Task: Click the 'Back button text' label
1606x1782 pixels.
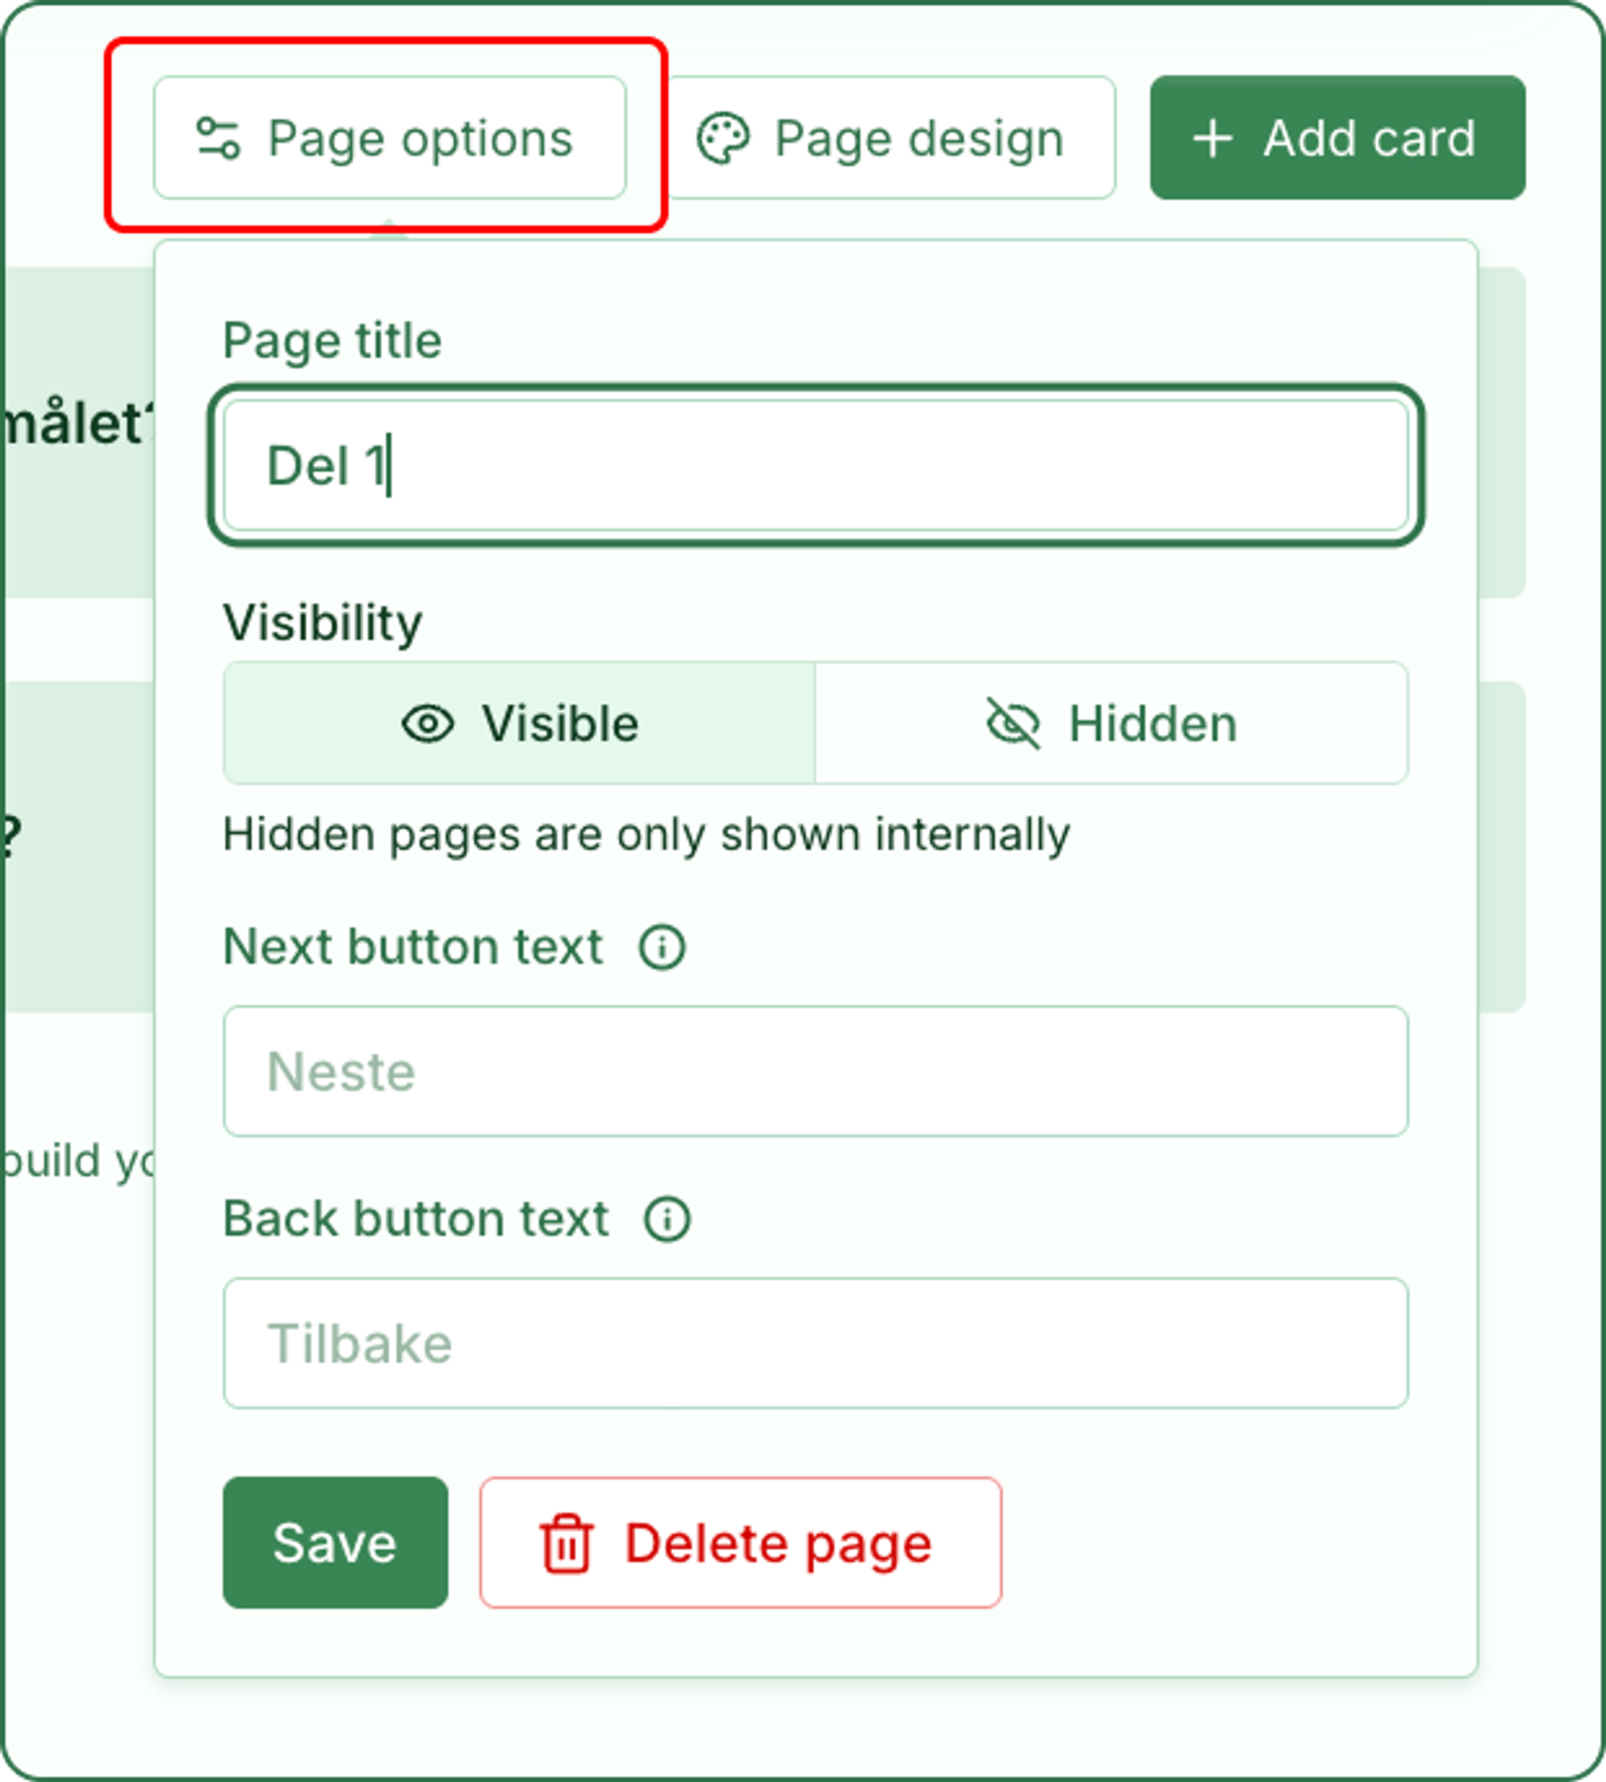Action: pyautogui.click(x=416, y=1220)
